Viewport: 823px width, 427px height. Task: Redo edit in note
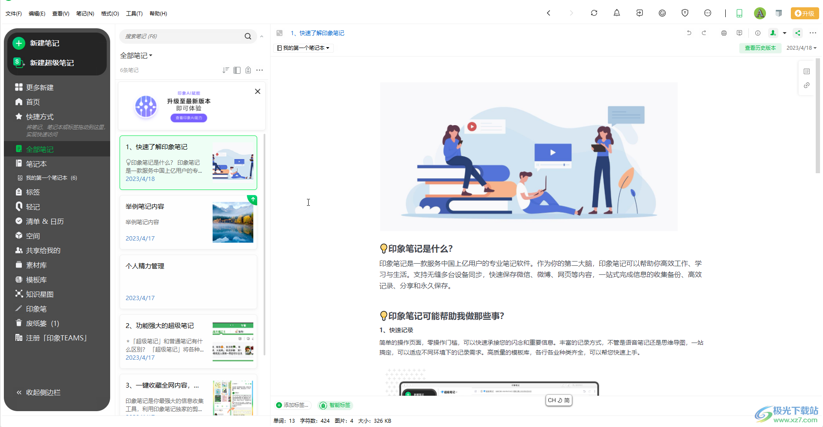[x=704, y=33]
